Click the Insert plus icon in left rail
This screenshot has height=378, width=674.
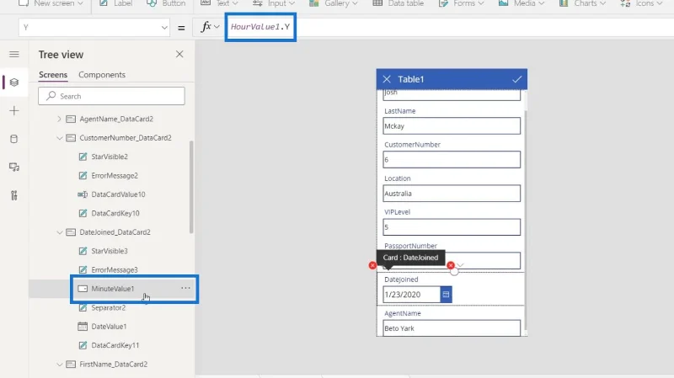coord(14,111)
